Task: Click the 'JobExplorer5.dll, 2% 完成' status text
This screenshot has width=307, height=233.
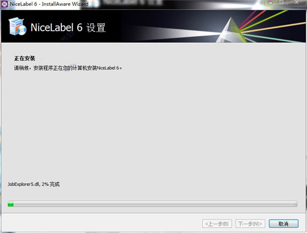Action: click(x=33, y=184)
